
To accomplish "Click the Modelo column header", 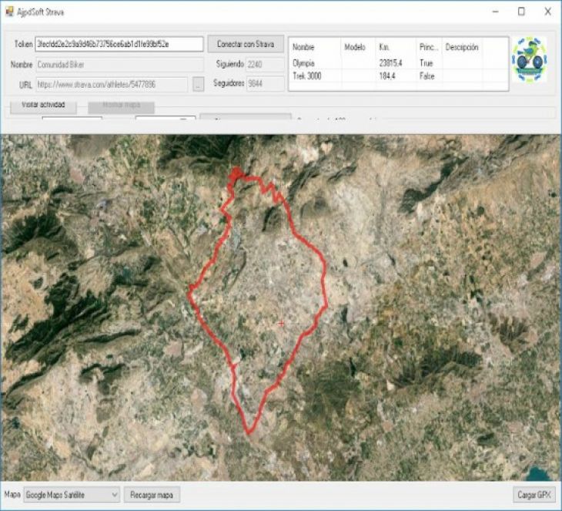I will [354, 47].
